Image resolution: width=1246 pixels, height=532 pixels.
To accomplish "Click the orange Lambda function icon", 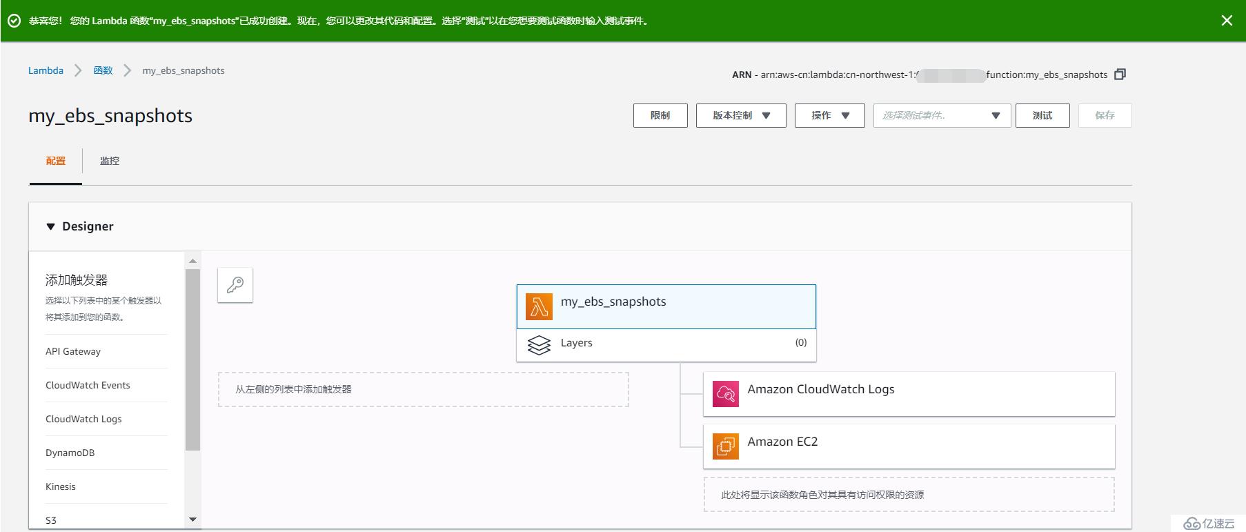I will coord(539,306).
